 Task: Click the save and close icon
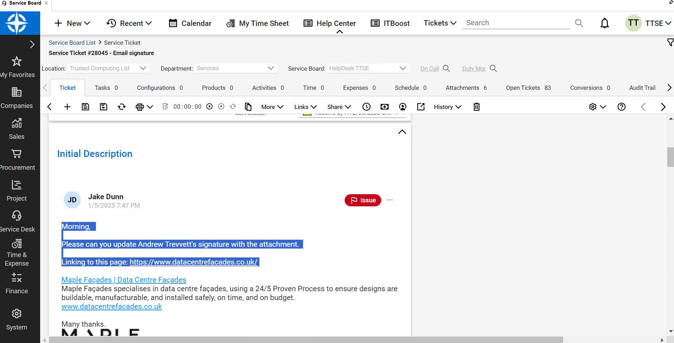[103, 107]
